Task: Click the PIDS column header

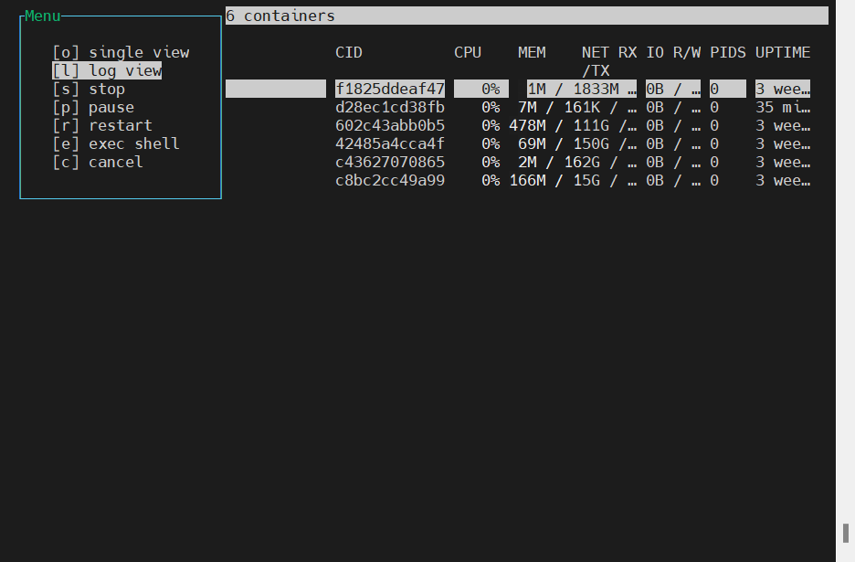Action: 728,53
